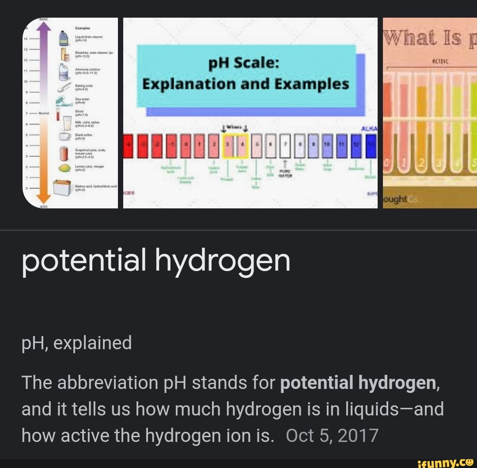
Task: Click the yellow-highlighted wines pH 3 swatch
Action: pyautogui.click(x=228, y=145)
